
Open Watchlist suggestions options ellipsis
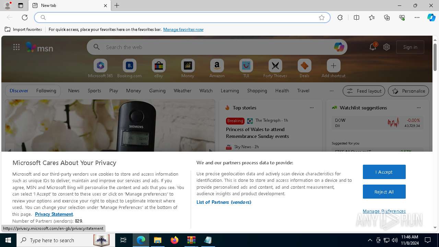click(x=419, y=108)
